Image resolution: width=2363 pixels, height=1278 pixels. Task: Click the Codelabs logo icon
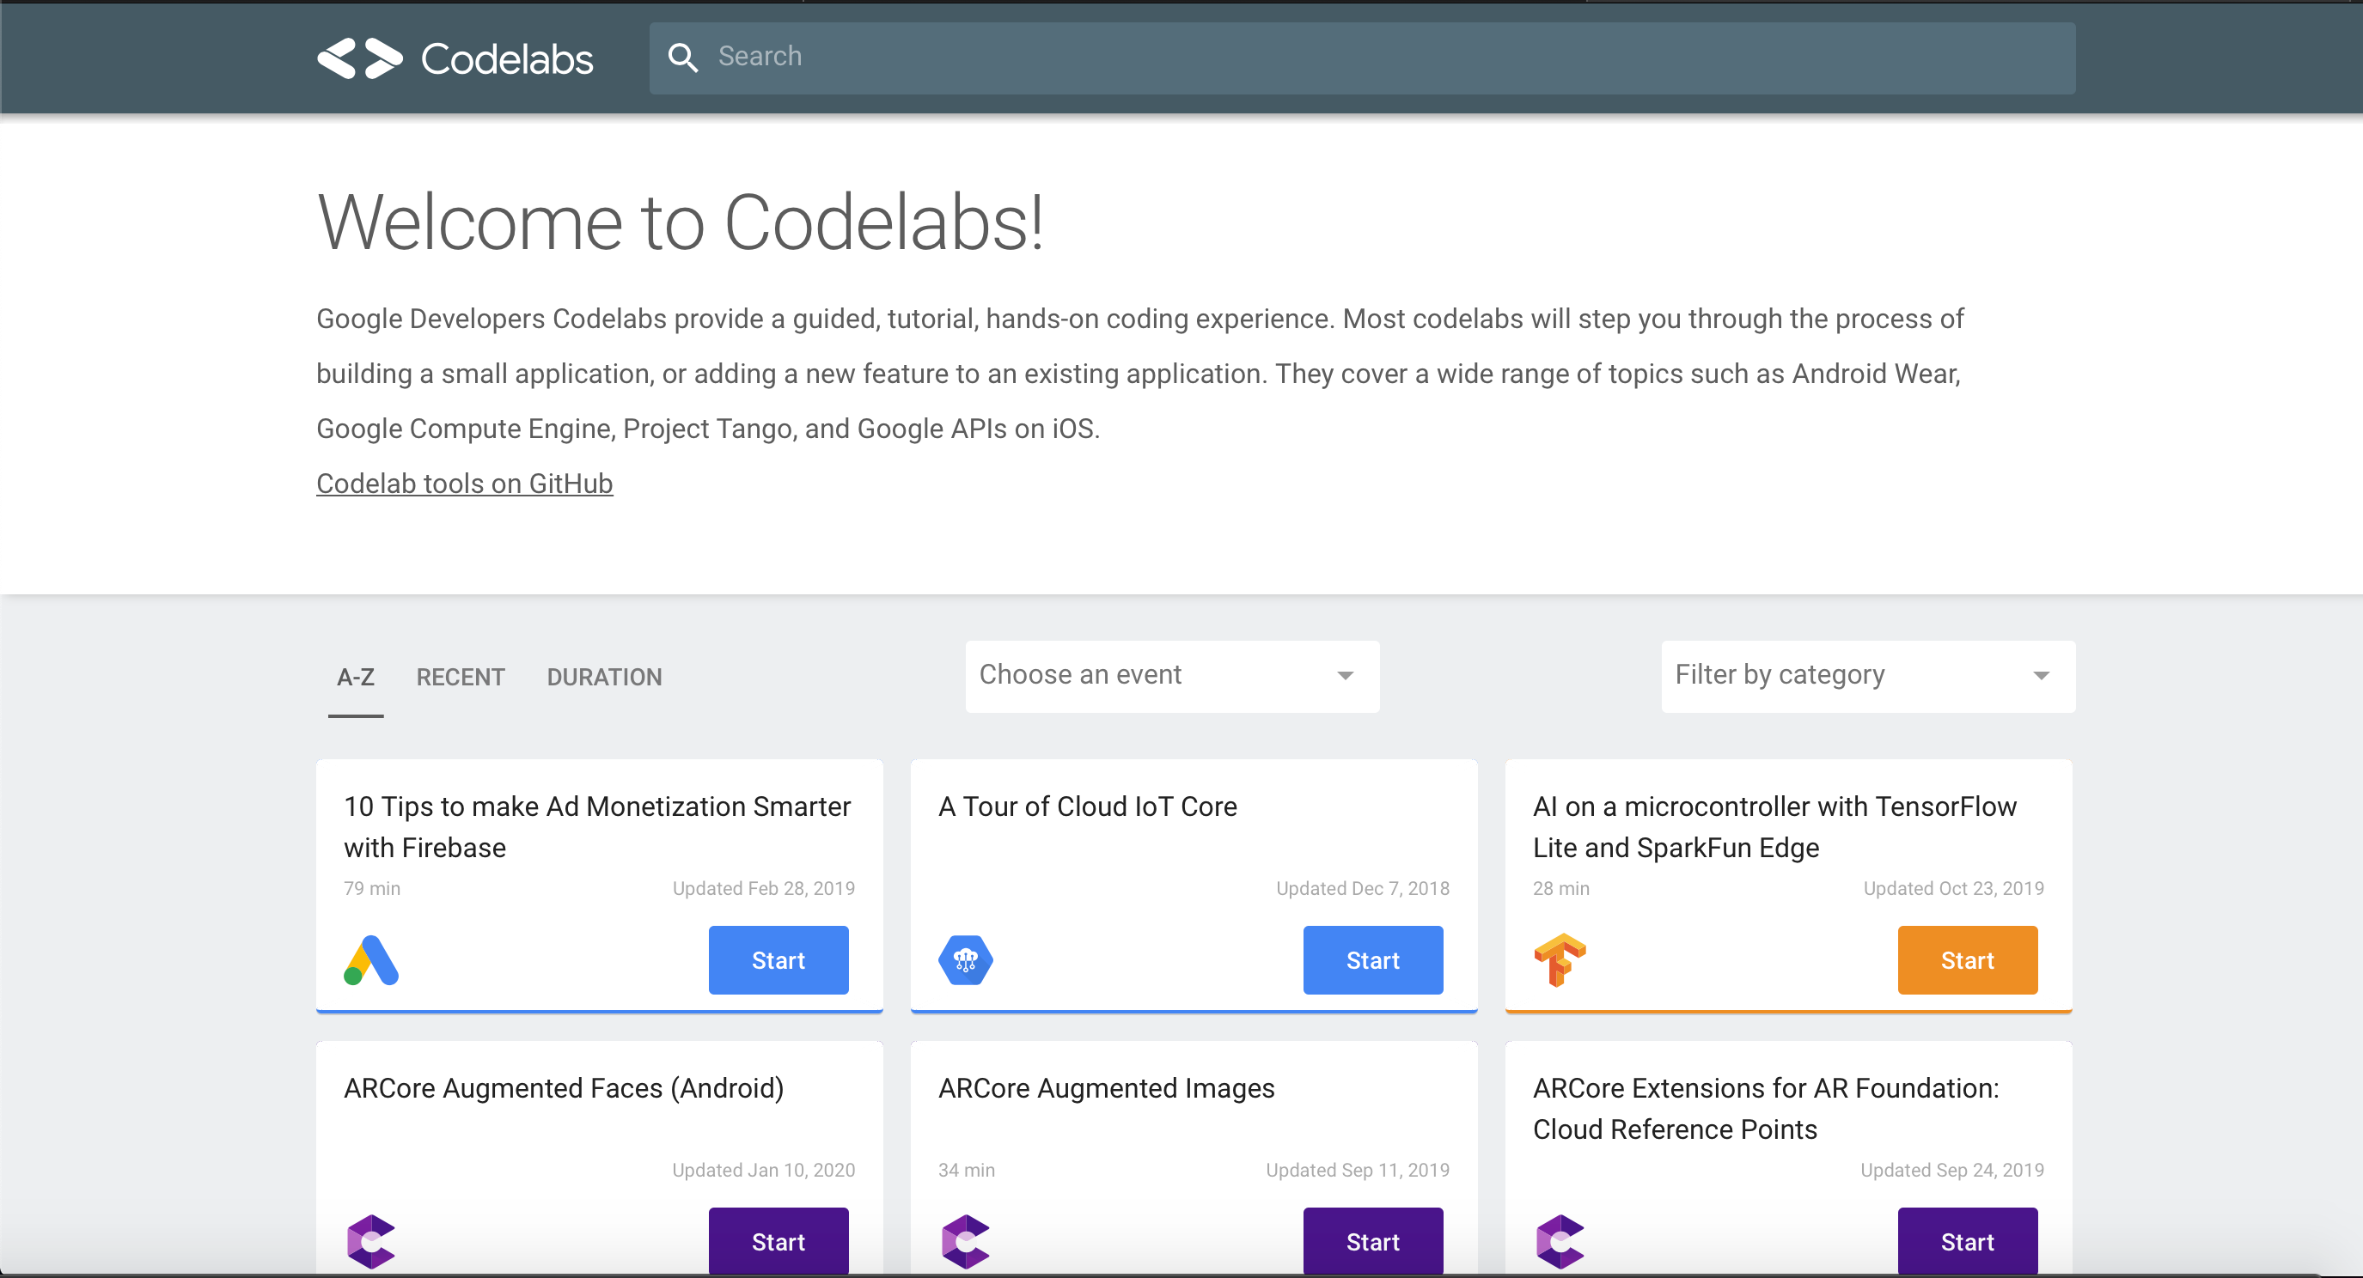pos(362,58)
